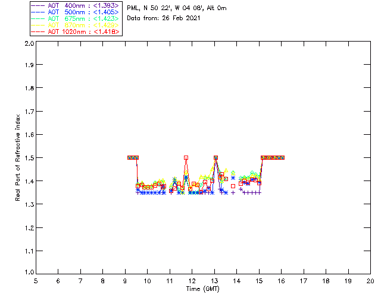Click the x-axis hour label 5
The image size is (381, 304).
point(36,281)
